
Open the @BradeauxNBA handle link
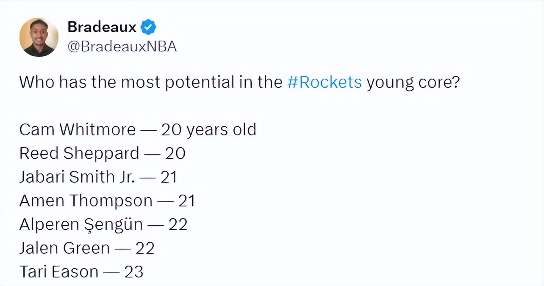[x=122, y=47]
